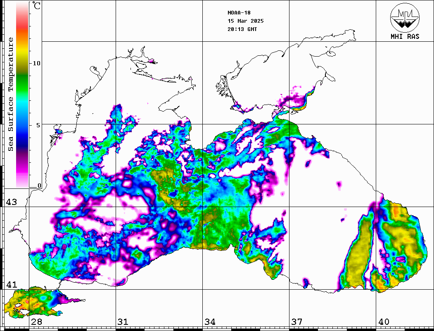Click longitude label 34

point(210,322)
